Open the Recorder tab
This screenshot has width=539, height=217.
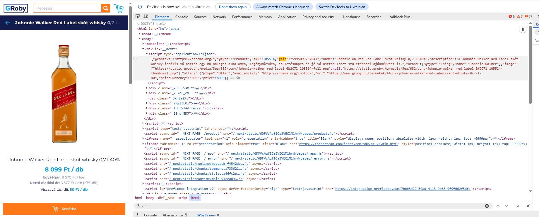pos(374,17)
